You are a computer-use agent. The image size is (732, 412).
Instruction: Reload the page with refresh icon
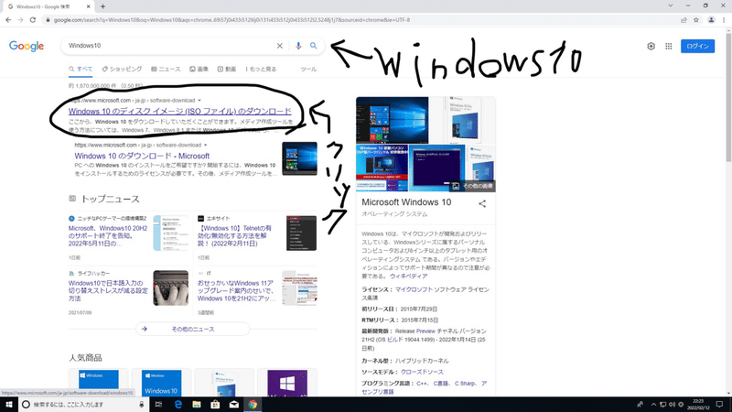click(x=33, y=20)
